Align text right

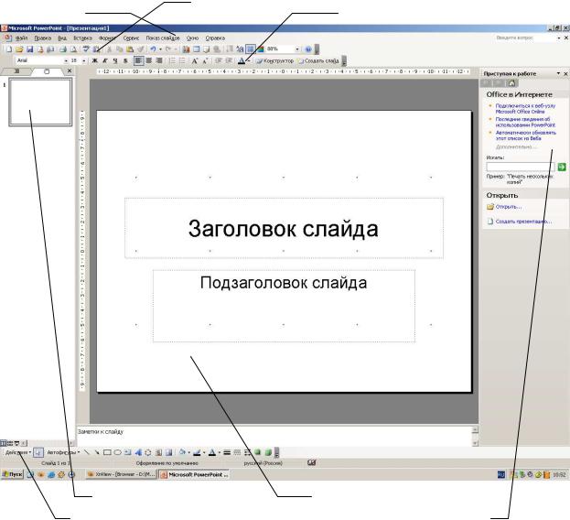click(x=159, y=60)
